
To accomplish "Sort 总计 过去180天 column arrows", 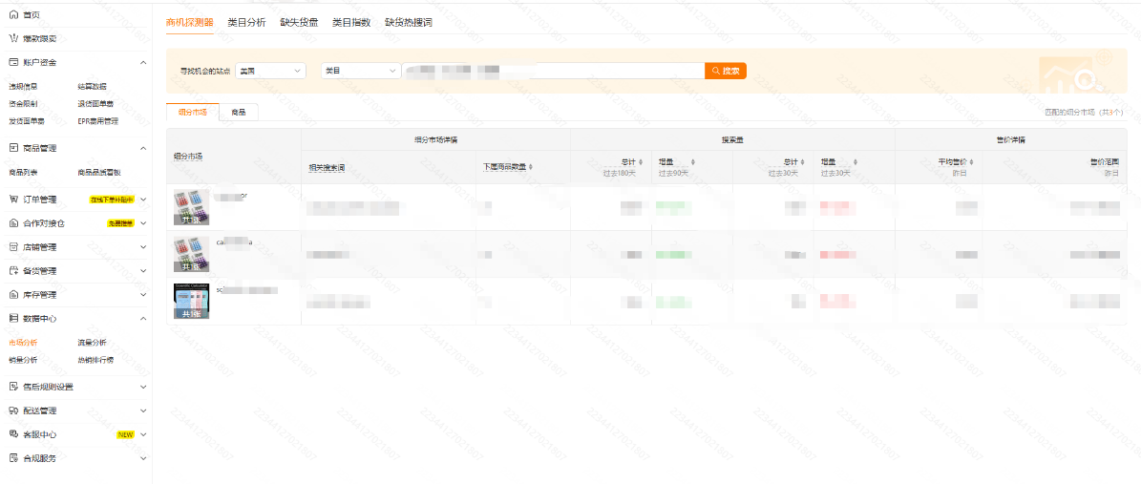I will click(x=641, y=162).
